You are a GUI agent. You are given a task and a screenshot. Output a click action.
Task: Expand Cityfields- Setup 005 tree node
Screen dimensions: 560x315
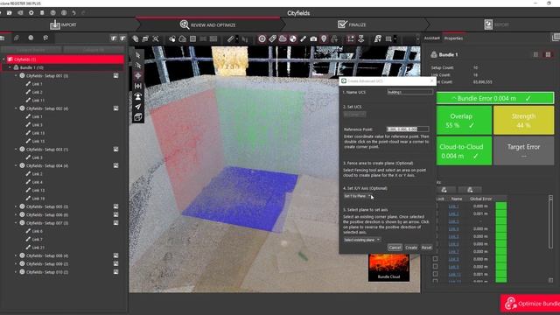(16, 206)
